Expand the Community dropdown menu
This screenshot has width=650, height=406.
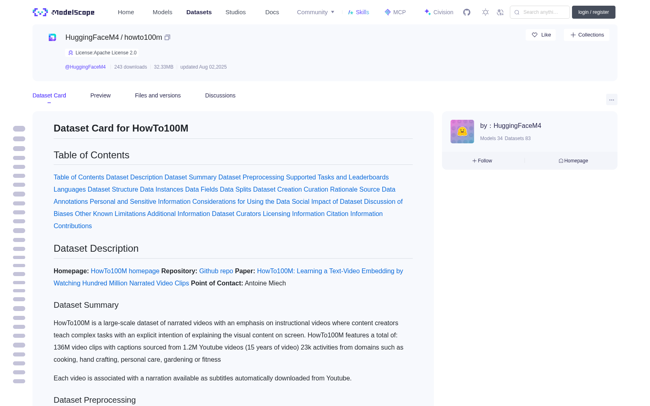(316, 12)
